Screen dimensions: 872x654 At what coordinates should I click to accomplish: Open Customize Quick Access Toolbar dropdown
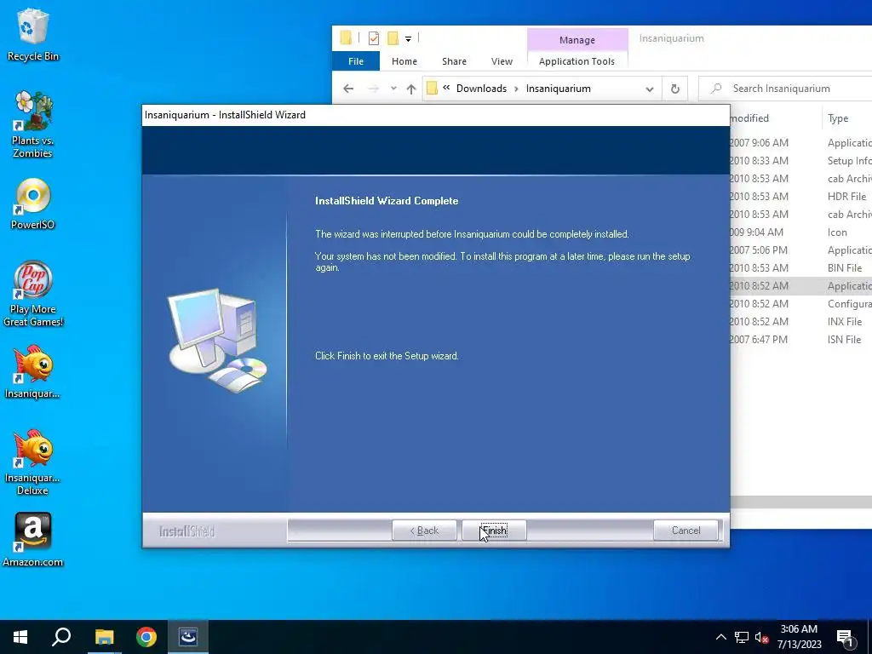(408, 38)
